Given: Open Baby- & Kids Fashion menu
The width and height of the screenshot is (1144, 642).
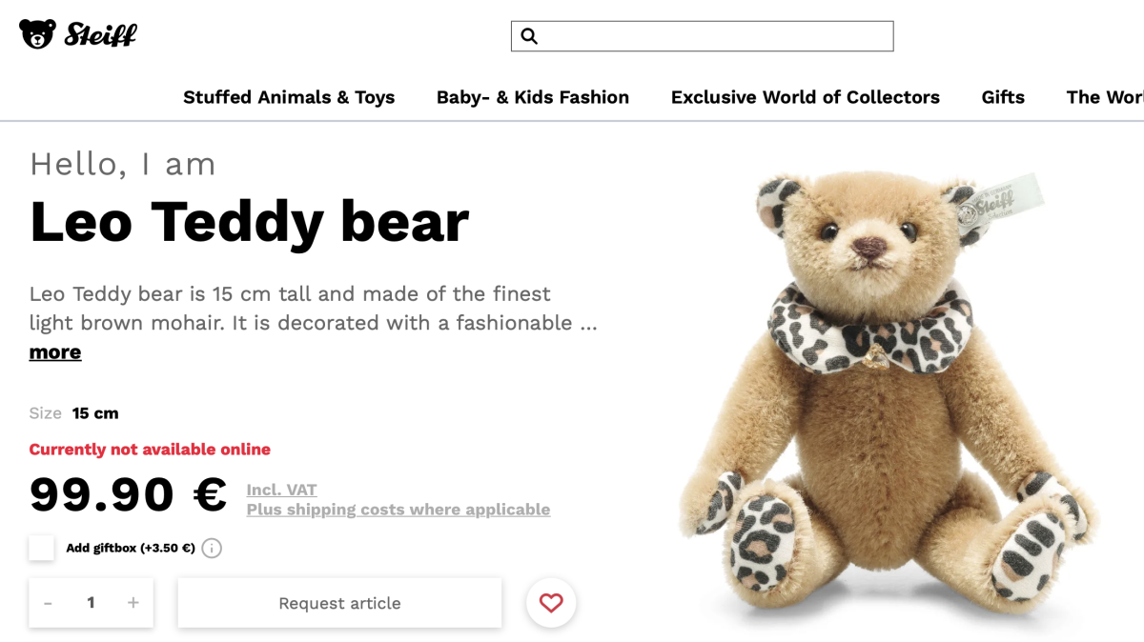Looking at the screenshot, I should pos(533,97).
